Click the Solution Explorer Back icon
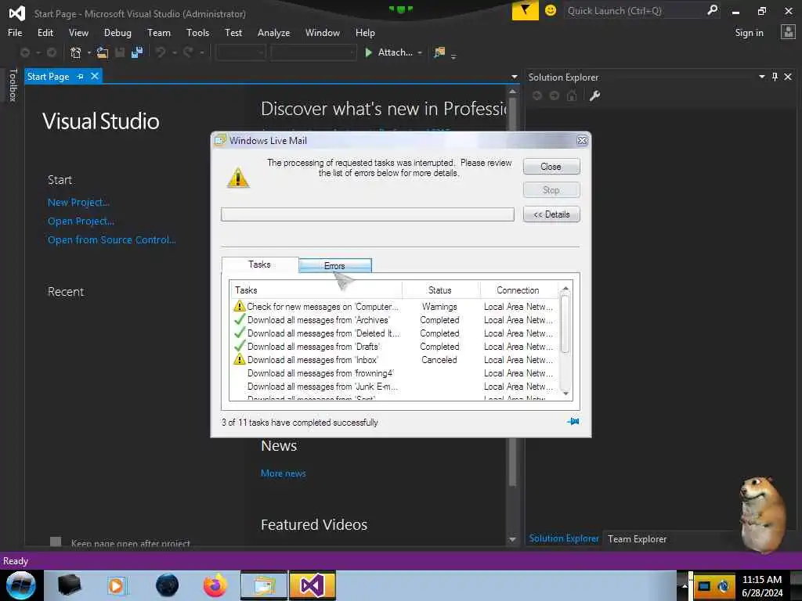This screenshot has width=802, height=601. tap(537, 95)
